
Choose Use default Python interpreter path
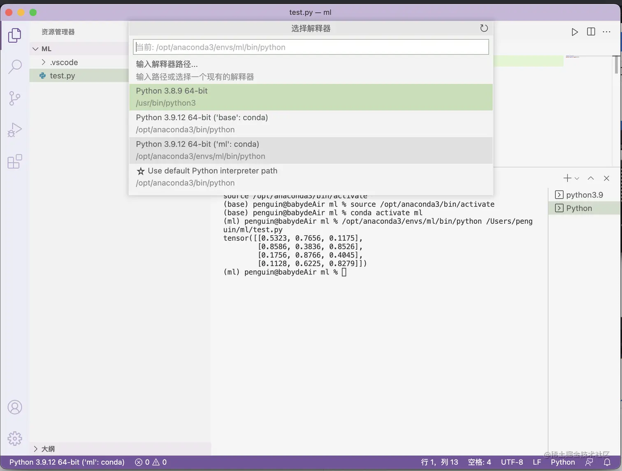point(311,177)
